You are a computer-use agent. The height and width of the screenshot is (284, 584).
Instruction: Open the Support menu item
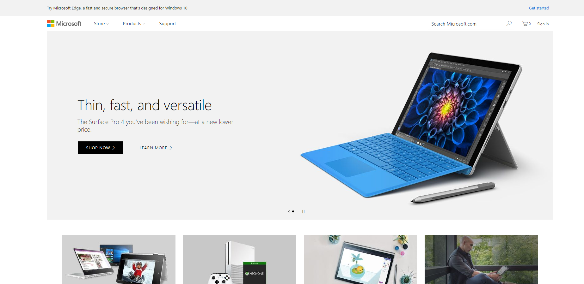tap(168, 24)
